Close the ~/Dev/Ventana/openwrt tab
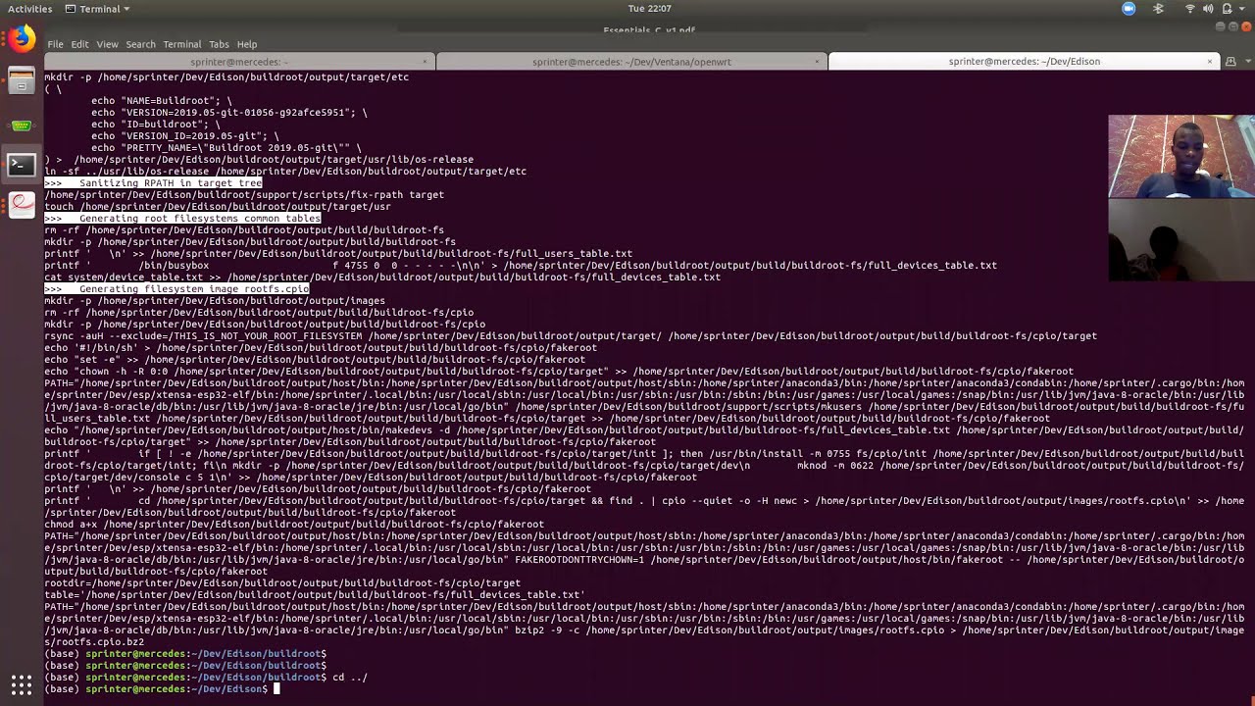Screen dimensions: 1255x706 (817, 62)
